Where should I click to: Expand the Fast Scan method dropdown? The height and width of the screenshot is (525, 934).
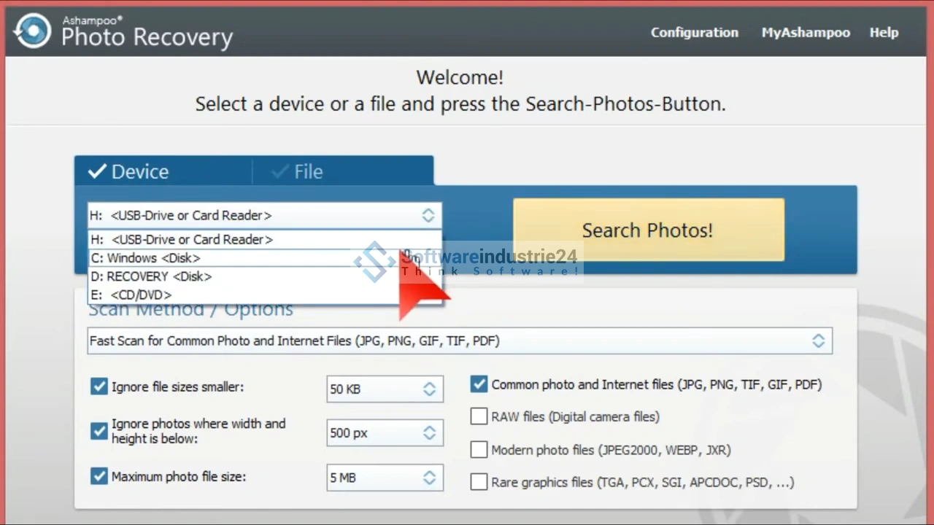pyautogui.click(x=818, y=341)
